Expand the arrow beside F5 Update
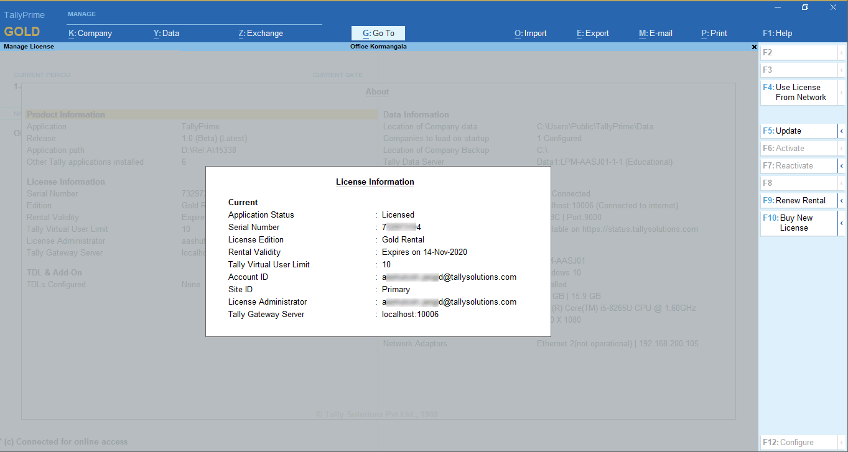Viewport: 848px width, 452px height. click(x=842, y=131)
